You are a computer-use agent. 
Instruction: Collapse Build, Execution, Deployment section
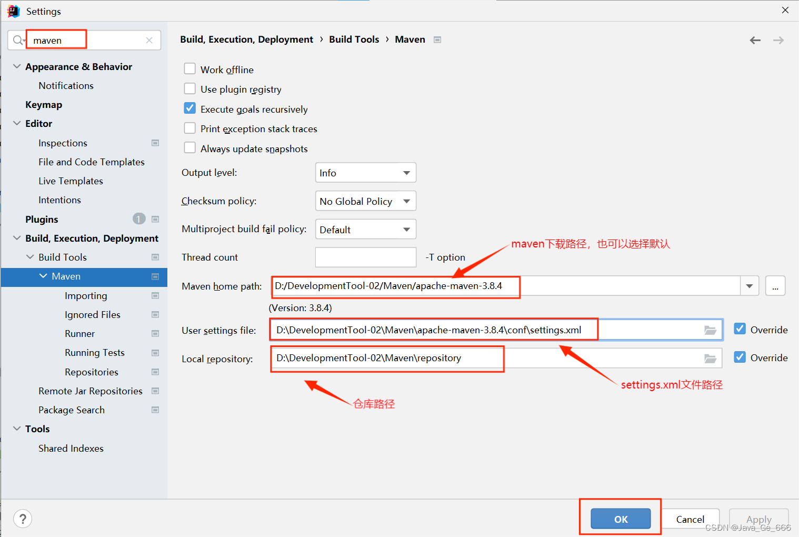pyautogui.click(x=17, y=238)
